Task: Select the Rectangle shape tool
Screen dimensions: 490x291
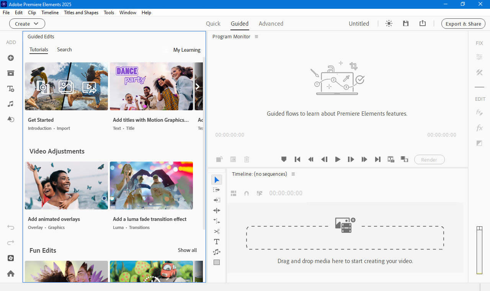Action: click(x=217, y=262)
